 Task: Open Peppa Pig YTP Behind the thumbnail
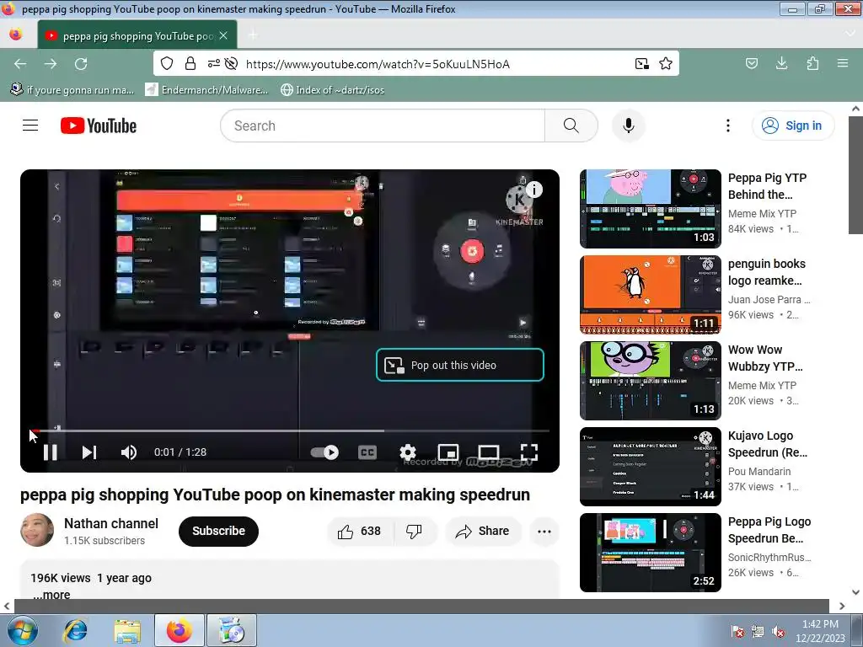[x=650, y=209]
